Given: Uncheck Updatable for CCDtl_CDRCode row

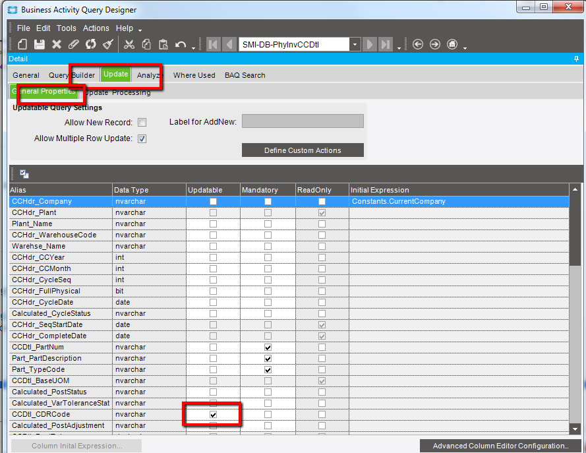Looking at the screenshot, I should coord(213,414).
